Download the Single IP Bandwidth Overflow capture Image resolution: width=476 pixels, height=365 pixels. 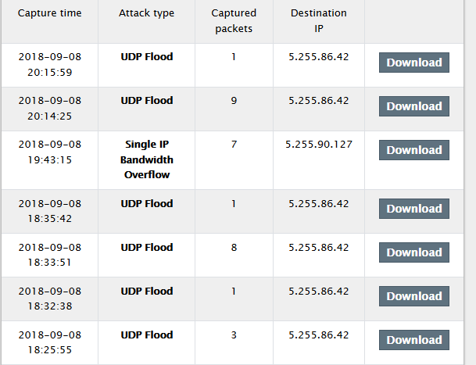[x=413, y=150]
